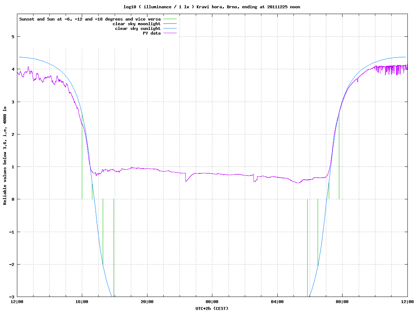Select the 'clear sky moonlight' legend label
The height and width of the screenshot is (311, 415).
pos(137,24)
